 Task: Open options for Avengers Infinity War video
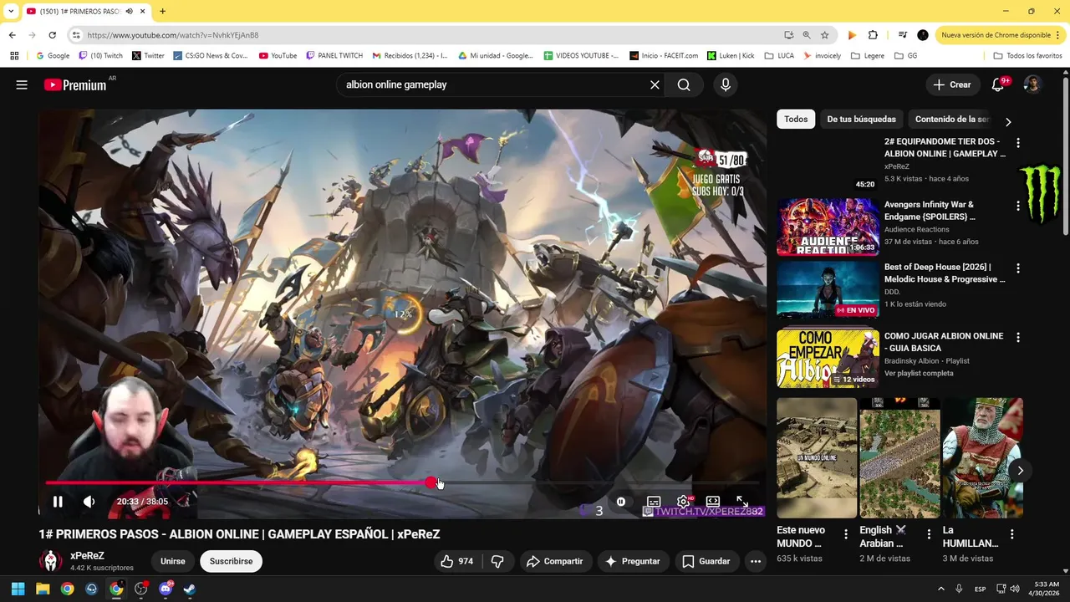coord(1017,206)
